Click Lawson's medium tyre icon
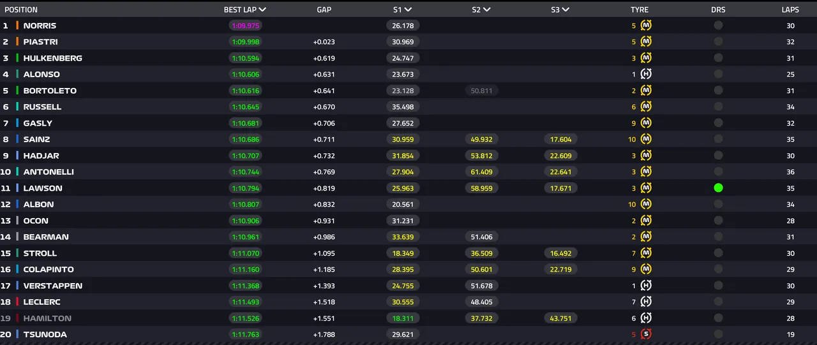The image size is (817, 345). [x=646, y=188]
